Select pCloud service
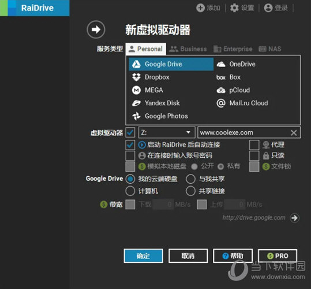This screenshot has width=311, height=289. [x=233, y=90]
